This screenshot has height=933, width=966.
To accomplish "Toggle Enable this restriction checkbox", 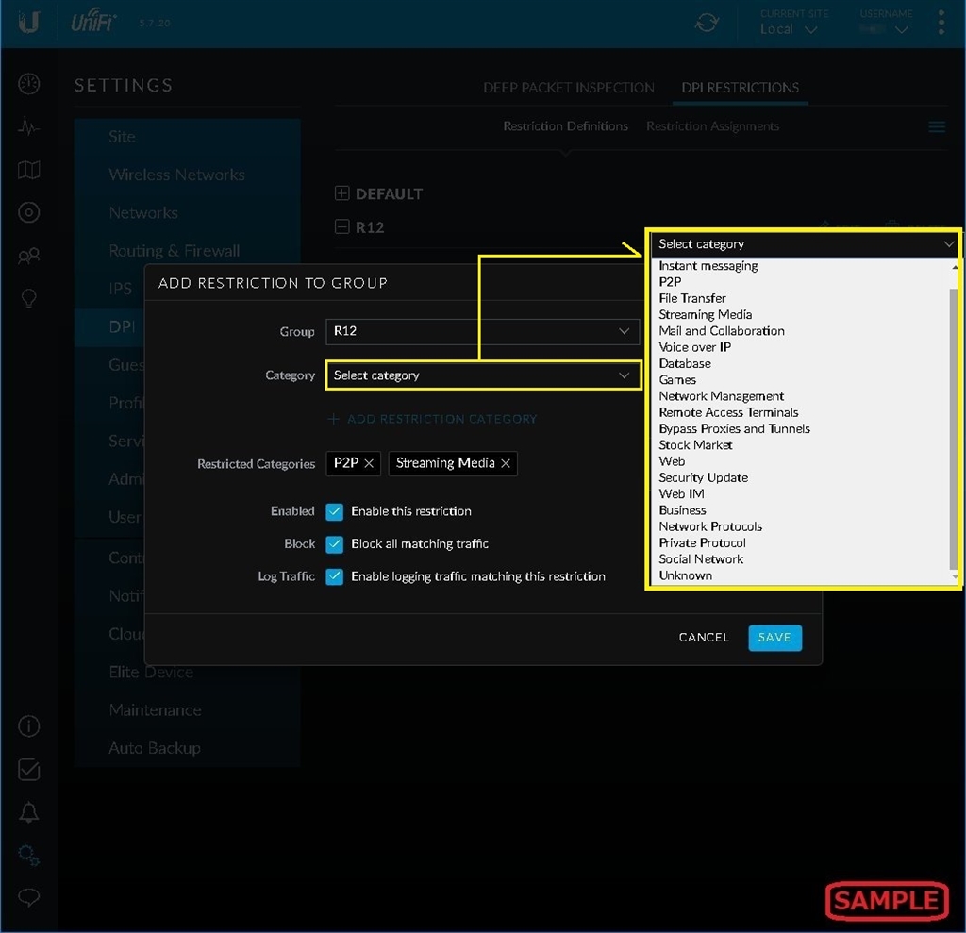I will [335, 511].
